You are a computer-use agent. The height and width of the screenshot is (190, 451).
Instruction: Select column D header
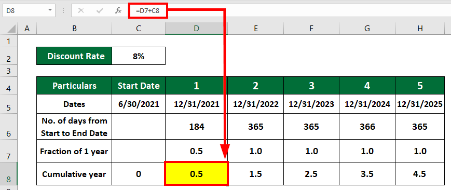(x=196, y=28)
